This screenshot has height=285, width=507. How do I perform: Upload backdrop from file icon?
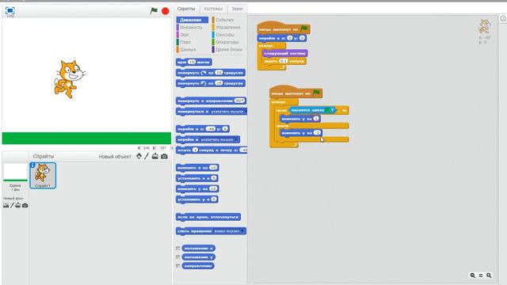point(17,205)
